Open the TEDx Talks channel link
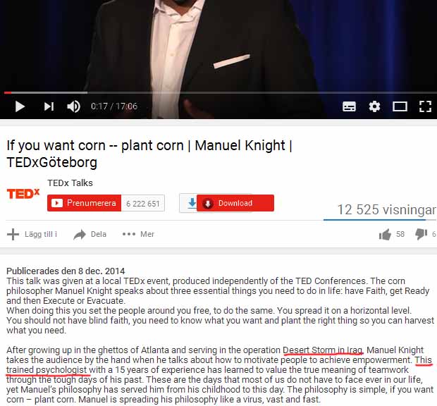The height and width of the screenshot is (406, 437). (x=70, y=183)
